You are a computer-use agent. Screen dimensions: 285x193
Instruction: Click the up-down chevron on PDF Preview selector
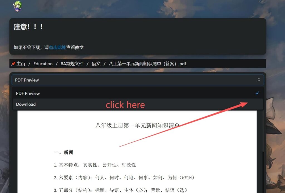pyautogui.click(x=259, y=80)
